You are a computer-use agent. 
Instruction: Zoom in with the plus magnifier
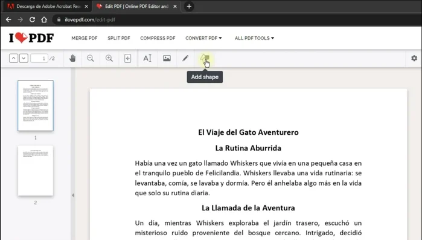click(109, 58)
